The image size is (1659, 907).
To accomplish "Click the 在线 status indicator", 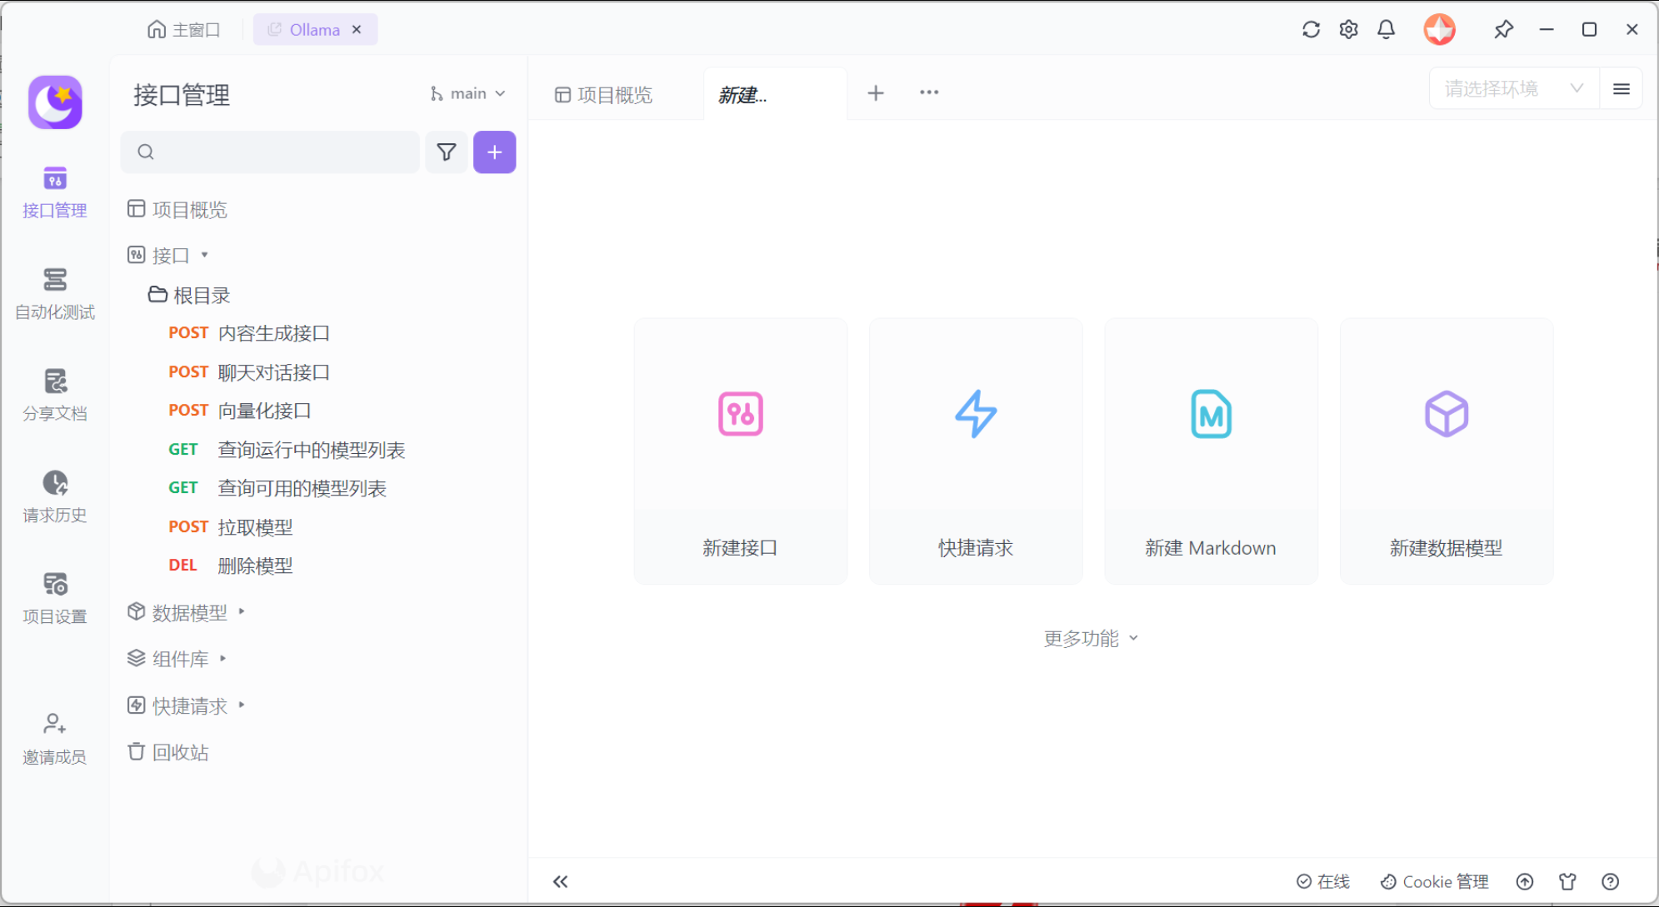I will pyautogui.click(x=1323, y=882).
